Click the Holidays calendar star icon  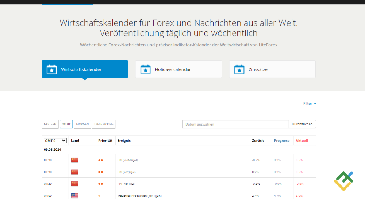tap(146, 70)
